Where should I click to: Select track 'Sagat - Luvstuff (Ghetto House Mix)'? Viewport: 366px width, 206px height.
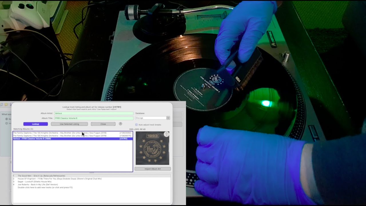(x=91, y=182)
